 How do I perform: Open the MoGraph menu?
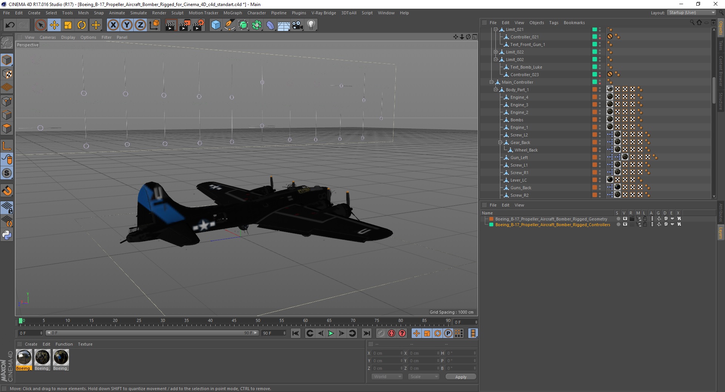(233, 13)
